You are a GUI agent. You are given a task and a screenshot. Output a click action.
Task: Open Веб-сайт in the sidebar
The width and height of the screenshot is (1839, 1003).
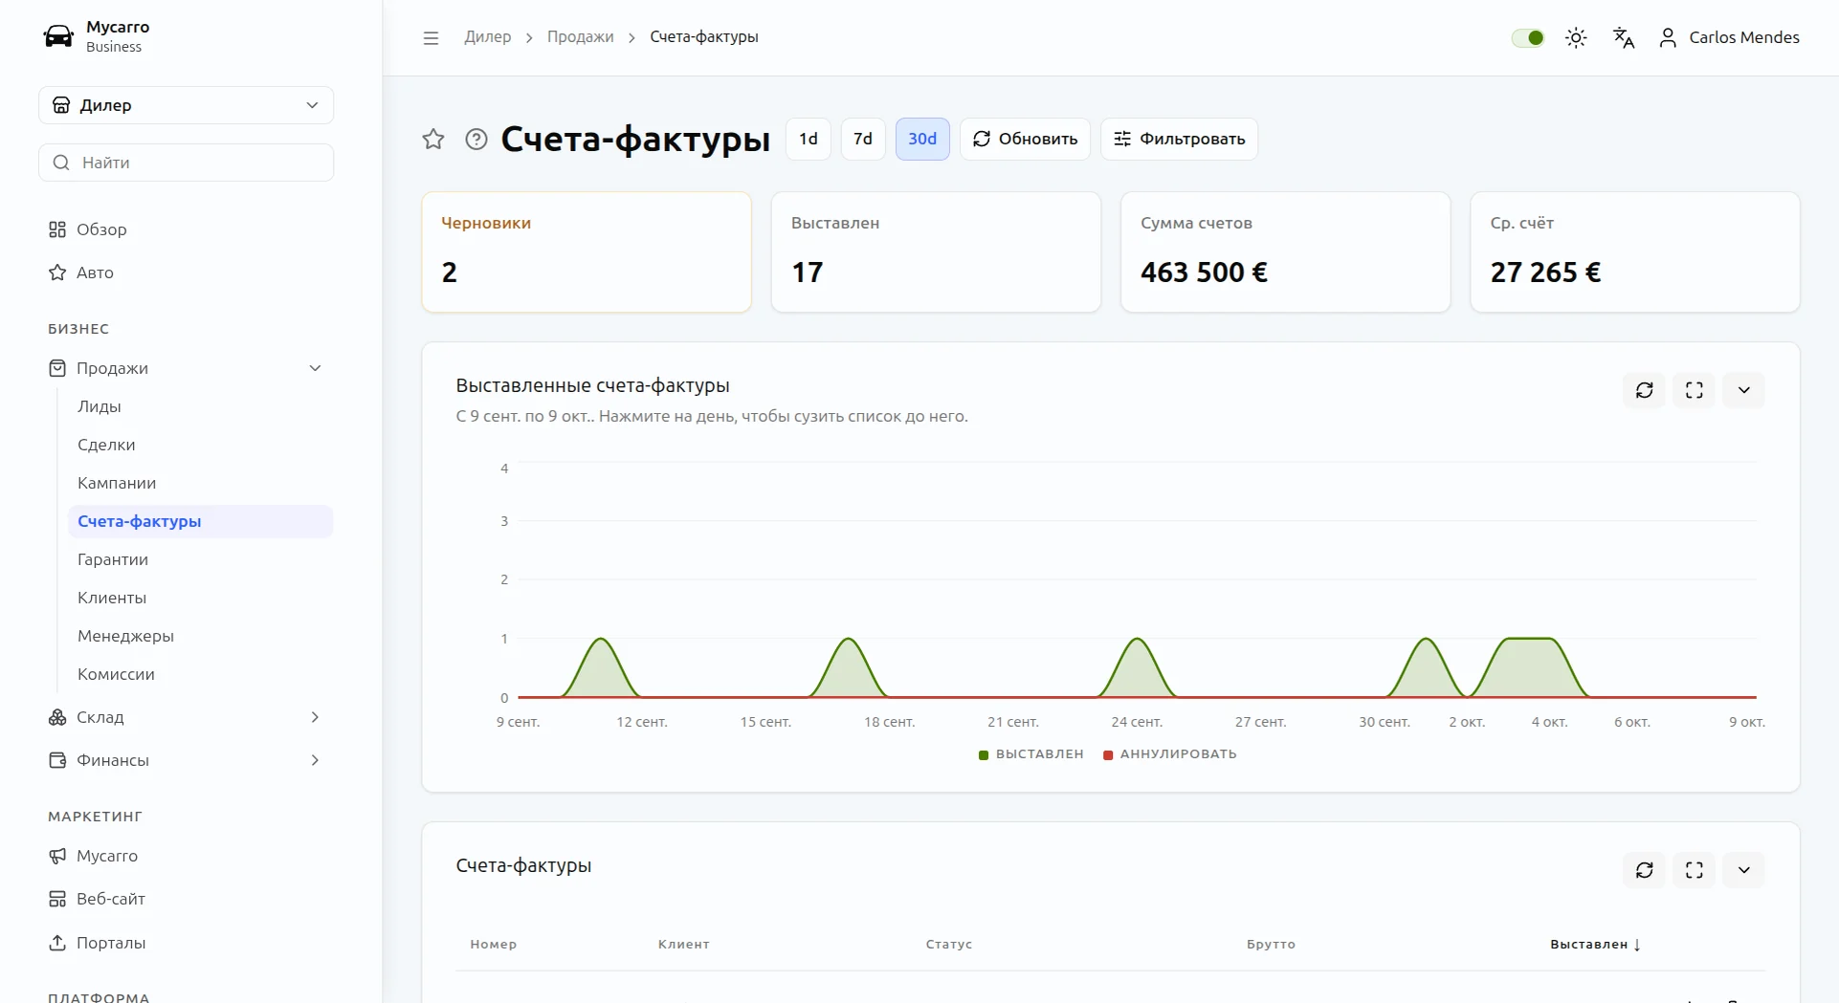[x=187, y=899]
